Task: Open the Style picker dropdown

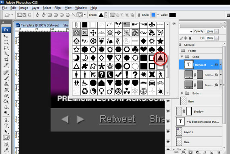Action: click(158, 15)
